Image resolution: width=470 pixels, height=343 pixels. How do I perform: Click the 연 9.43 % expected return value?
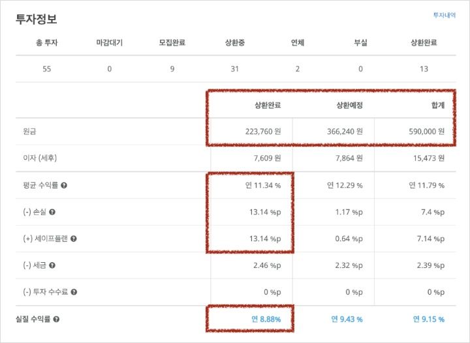coord(347,320)
